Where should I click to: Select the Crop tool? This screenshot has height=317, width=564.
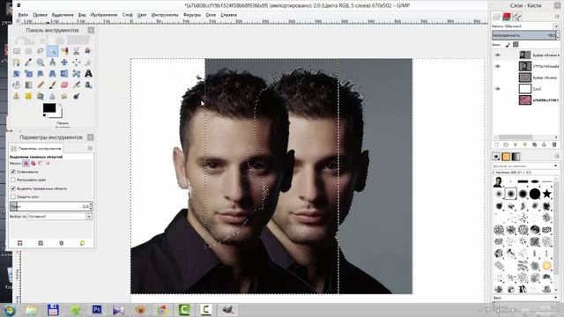click(88, 63)
